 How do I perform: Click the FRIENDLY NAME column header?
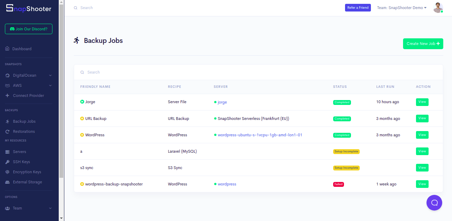pos(95,87)
